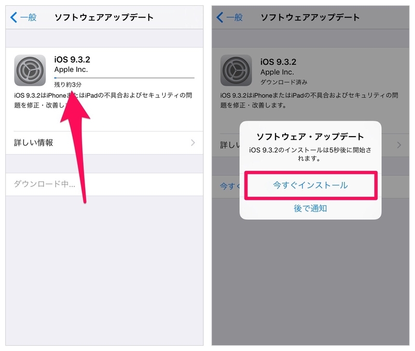Image resolution: width=415 pixels, height=351 pixels.
Task: Click the dimmed 詳しい row on right screen
Action: pos(230,145)
